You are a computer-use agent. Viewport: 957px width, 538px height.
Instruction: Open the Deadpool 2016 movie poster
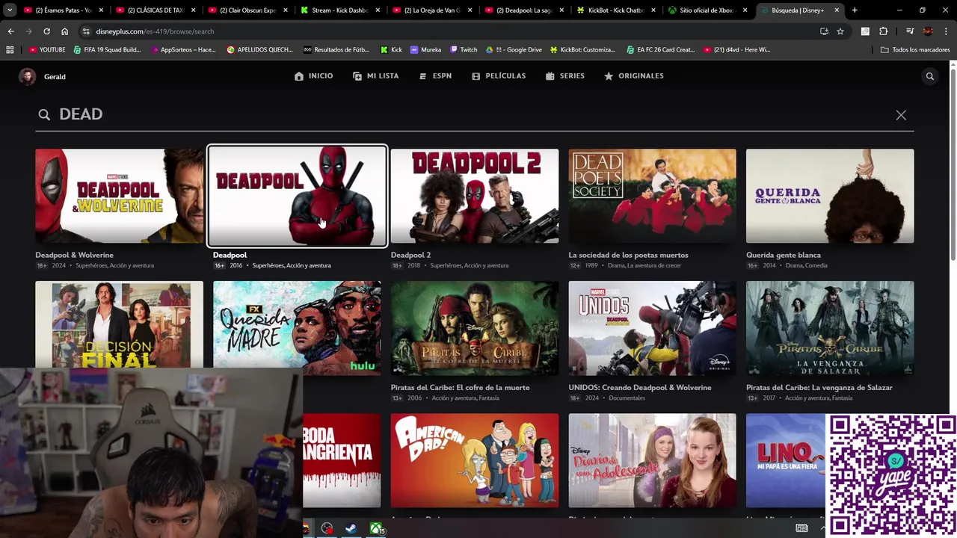click(x=297, y=196)
